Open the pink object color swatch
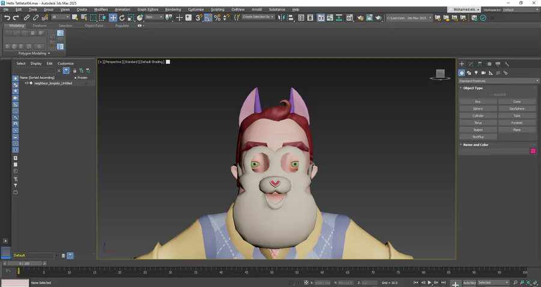The height and width of the screenshot is (287, 541). pos(533,151)
